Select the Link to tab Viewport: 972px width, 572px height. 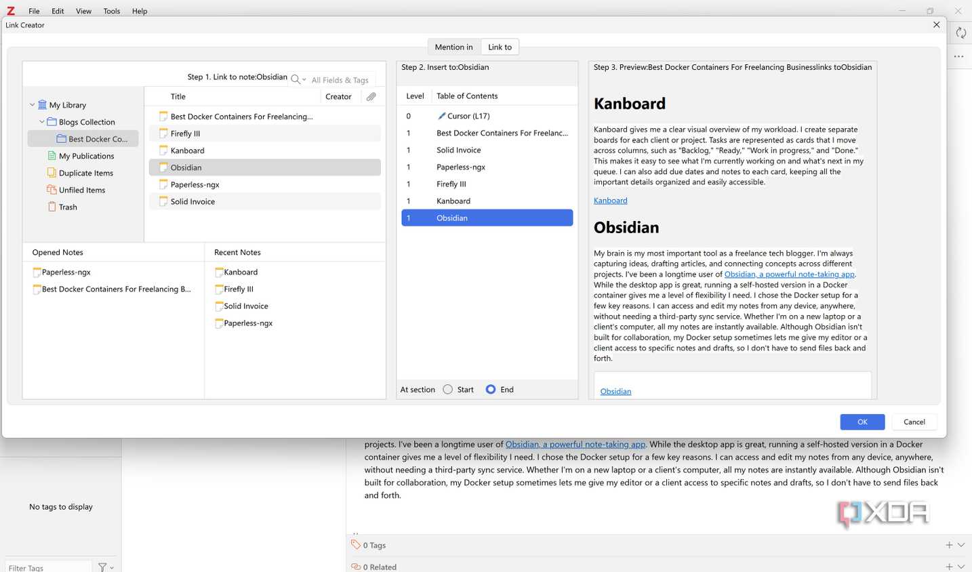pyautogui.click(x=500, y=47)
